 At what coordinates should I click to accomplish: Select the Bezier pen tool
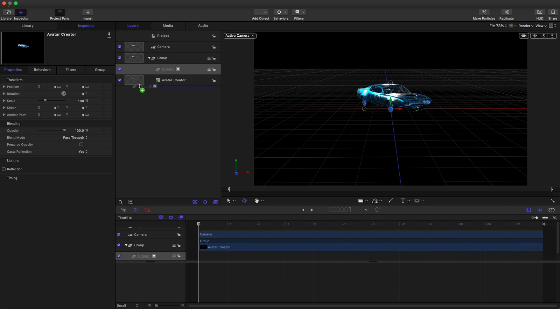click(375, 201)
